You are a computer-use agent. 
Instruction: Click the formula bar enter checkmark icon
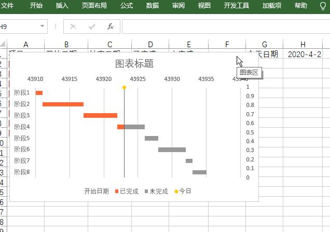pyautogui.click(x=92, y=26)
